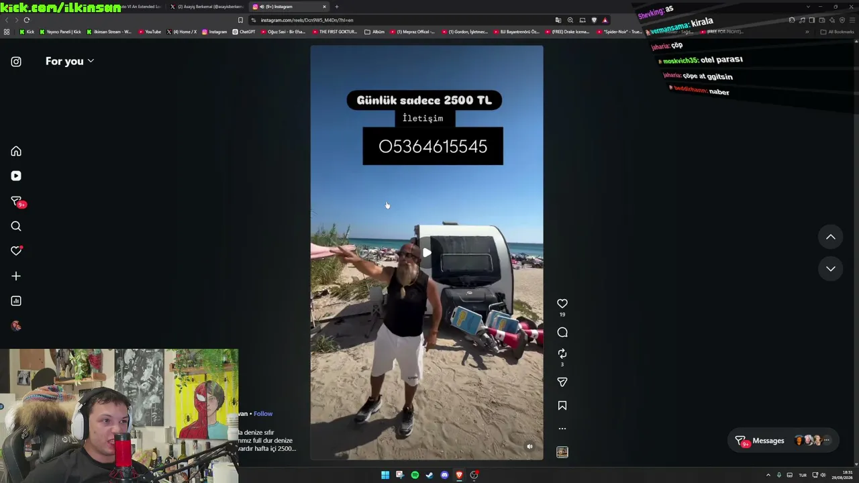Open the taskbar clock and date
The image size is (859, 483).
pyautogui.click(x=843, y=475)
